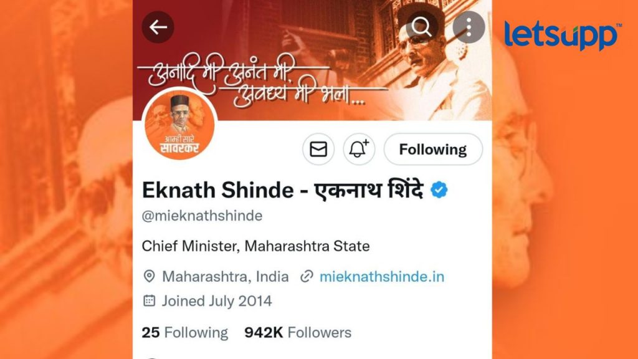View the 25 Following list
Image resolution: width=638 pixels, height=359 pixels.
(184, 333)
